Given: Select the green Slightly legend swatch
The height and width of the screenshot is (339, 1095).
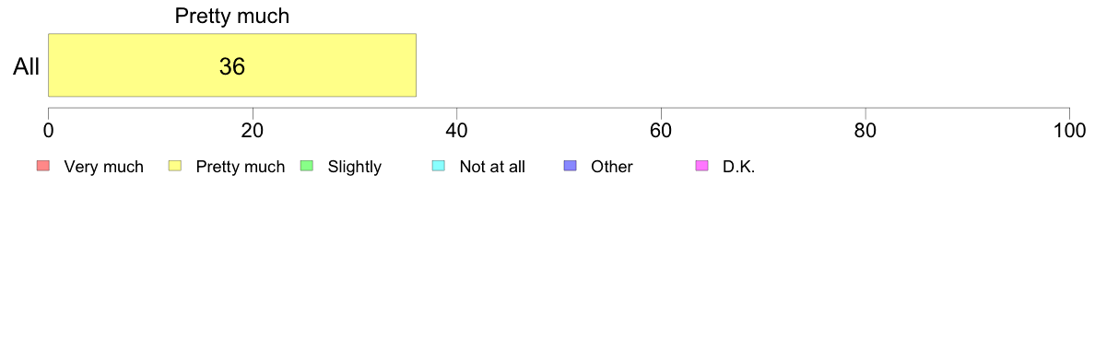Looking at the screenshot, I should [x=307, y=166].
